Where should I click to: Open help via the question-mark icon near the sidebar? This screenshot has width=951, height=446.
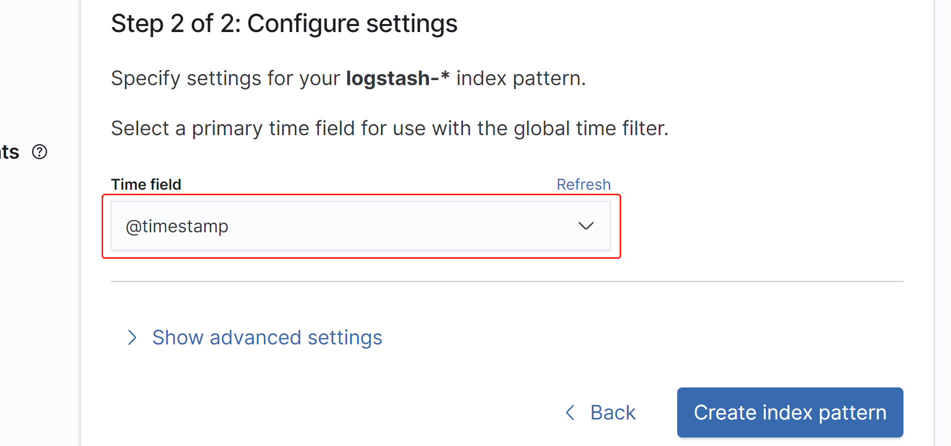pos(39,152)
